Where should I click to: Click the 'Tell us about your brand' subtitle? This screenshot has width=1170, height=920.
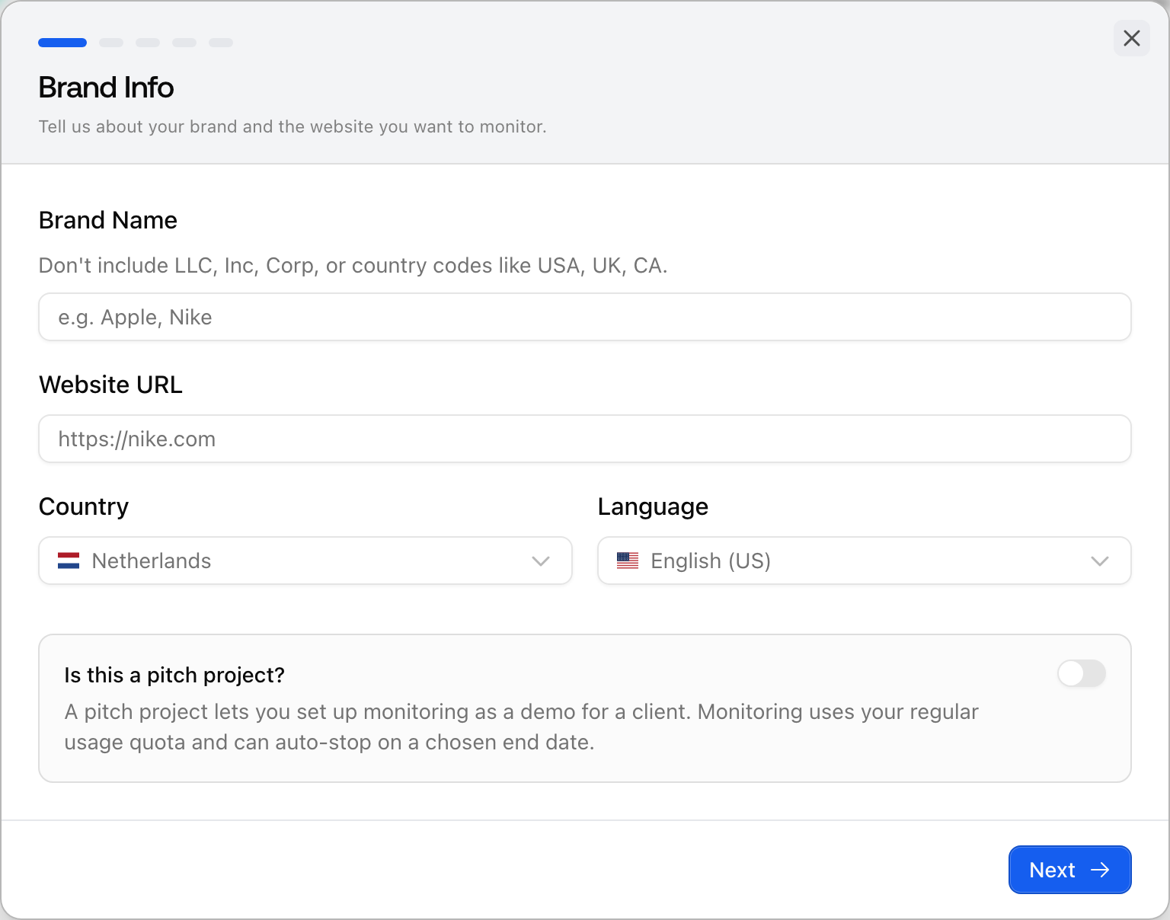pos(292,126)
